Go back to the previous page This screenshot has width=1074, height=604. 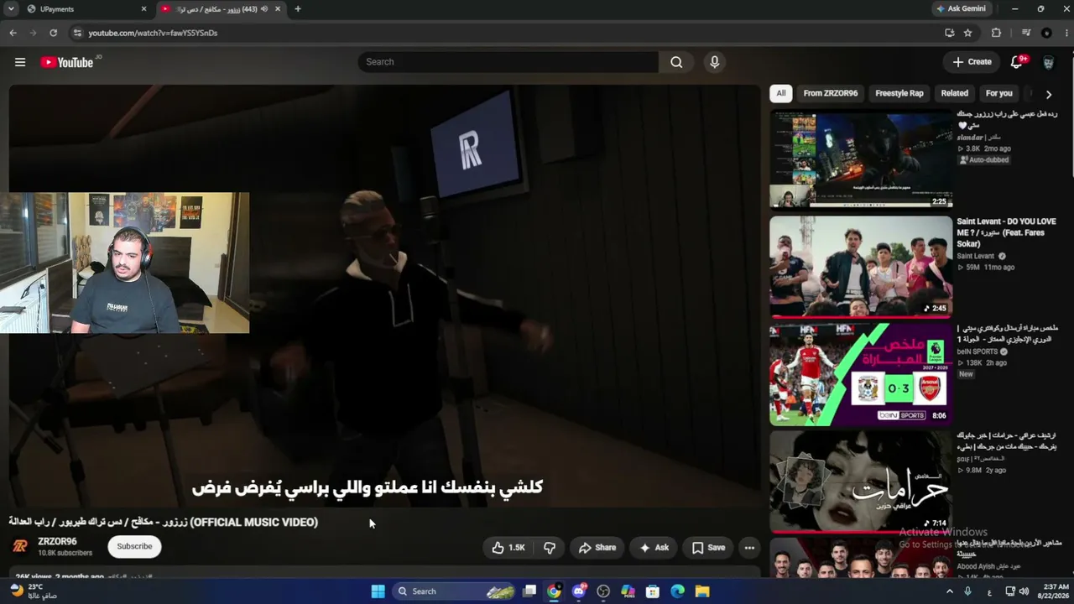click(13, 33)
